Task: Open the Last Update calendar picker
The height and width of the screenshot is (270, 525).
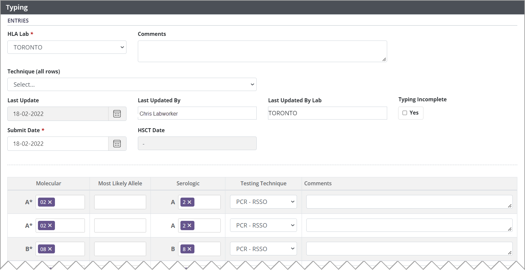Action: coord(117,114)
